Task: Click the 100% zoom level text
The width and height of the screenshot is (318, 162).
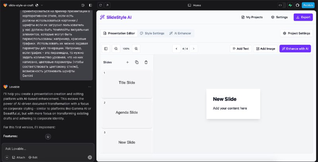Action: click(126, 49)
